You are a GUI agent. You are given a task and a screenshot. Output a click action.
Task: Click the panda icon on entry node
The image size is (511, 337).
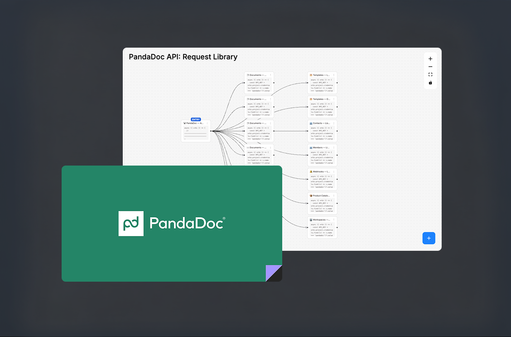[184, 123]
